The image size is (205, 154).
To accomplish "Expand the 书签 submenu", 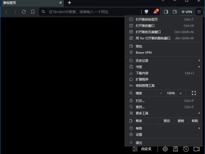I will [x=163, y=67].
